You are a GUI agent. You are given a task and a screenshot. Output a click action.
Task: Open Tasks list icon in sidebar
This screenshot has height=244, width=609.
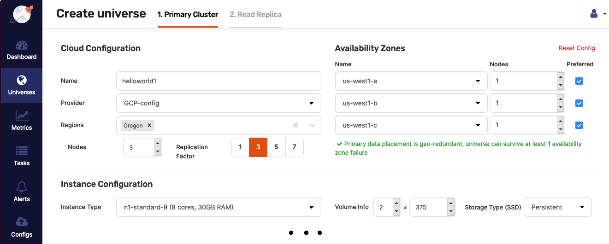[x=22, y=151]
